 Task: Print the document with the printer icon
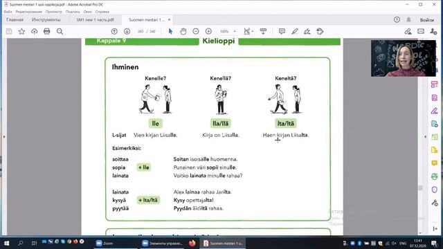pyautogui.click(x=47, y=31)
